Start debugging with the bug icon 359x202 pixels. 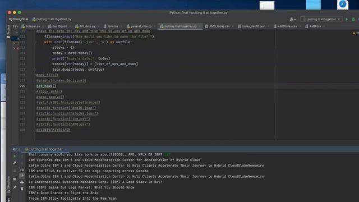click(x=353, y=19)
